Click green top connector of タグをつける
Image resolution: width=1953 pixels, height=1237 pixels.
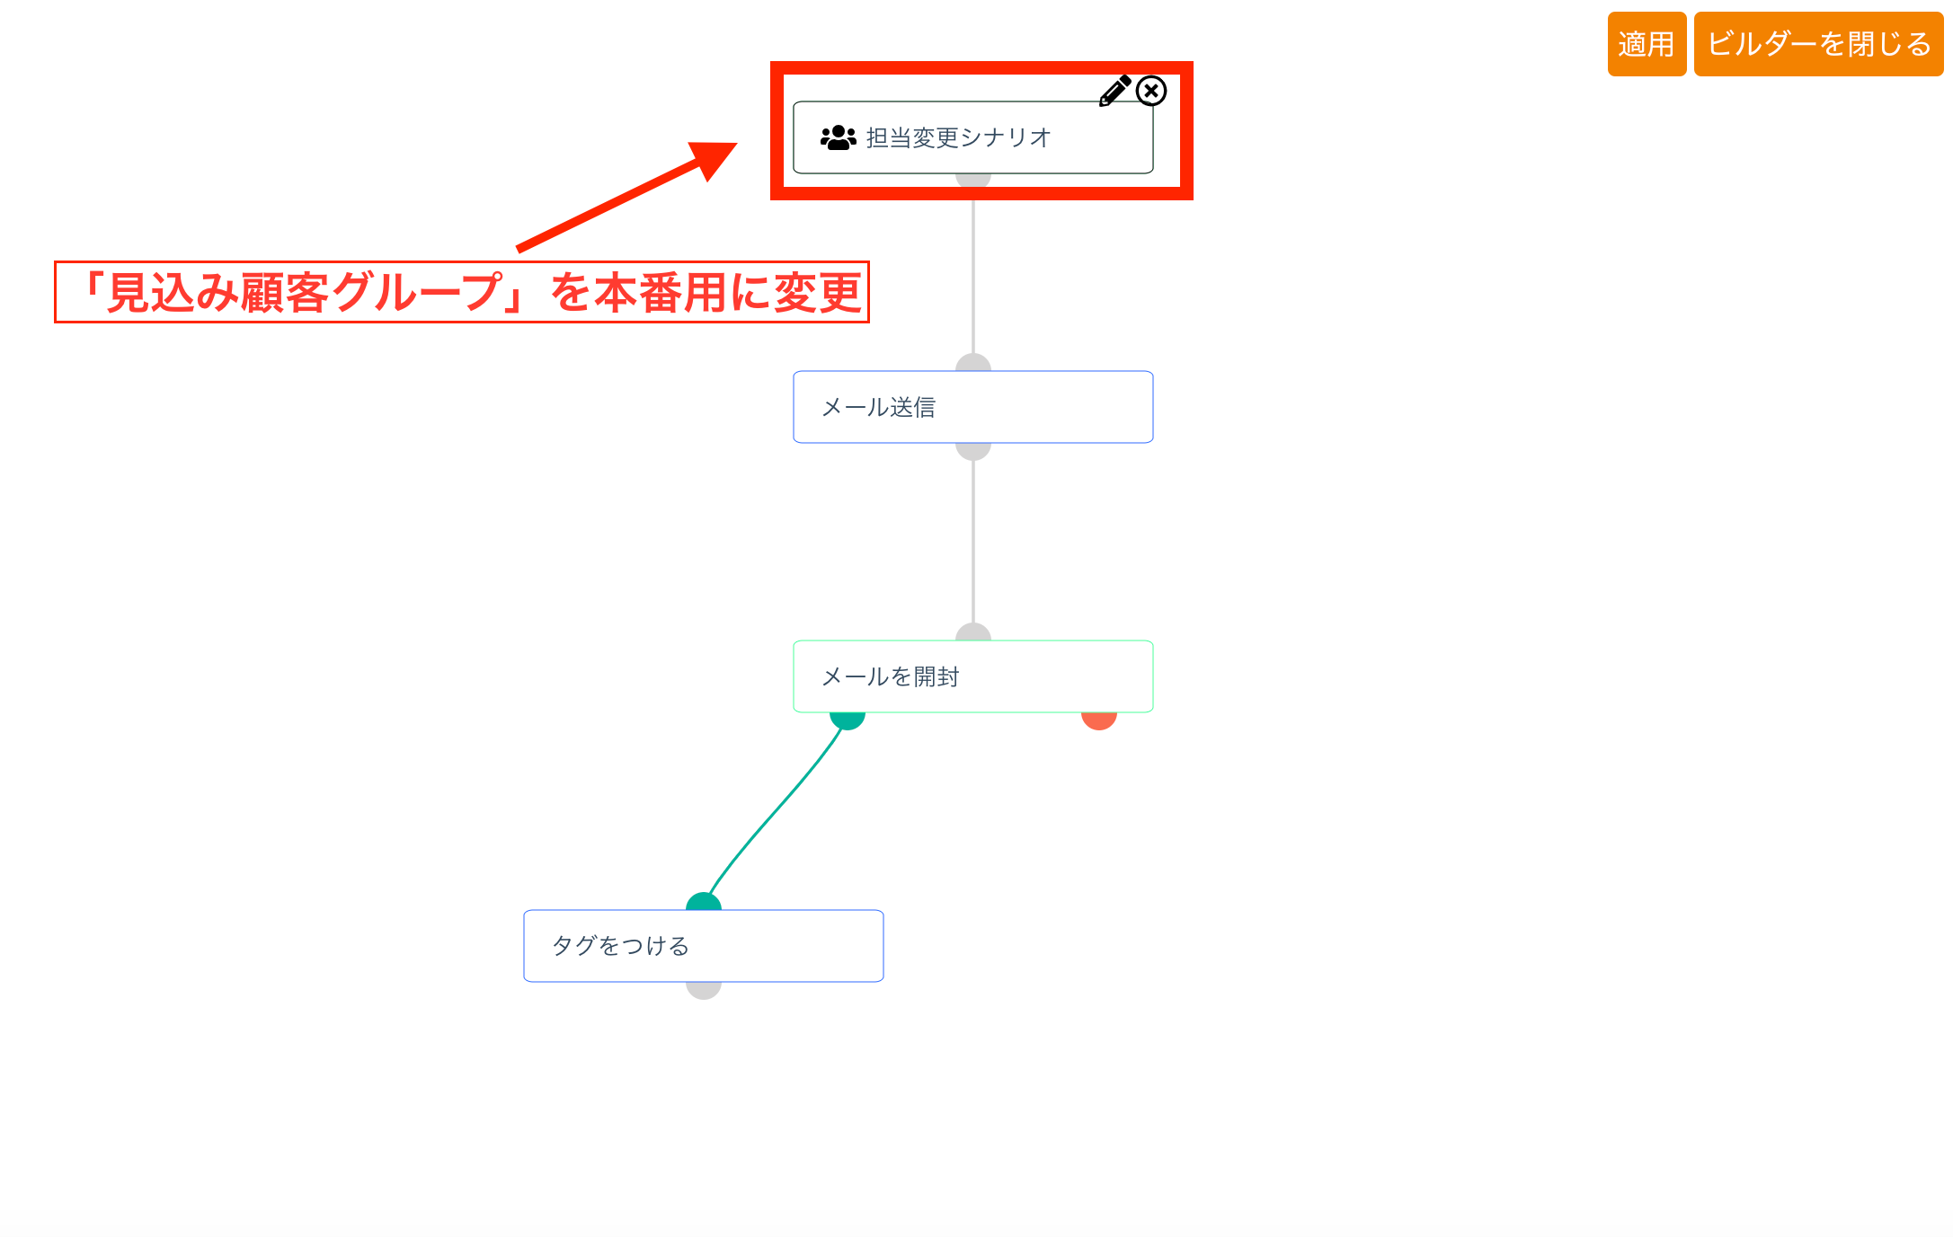coord(703,902)
